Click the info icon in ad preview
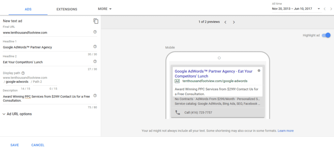This screenshot has width=334, height=152. 259,70
